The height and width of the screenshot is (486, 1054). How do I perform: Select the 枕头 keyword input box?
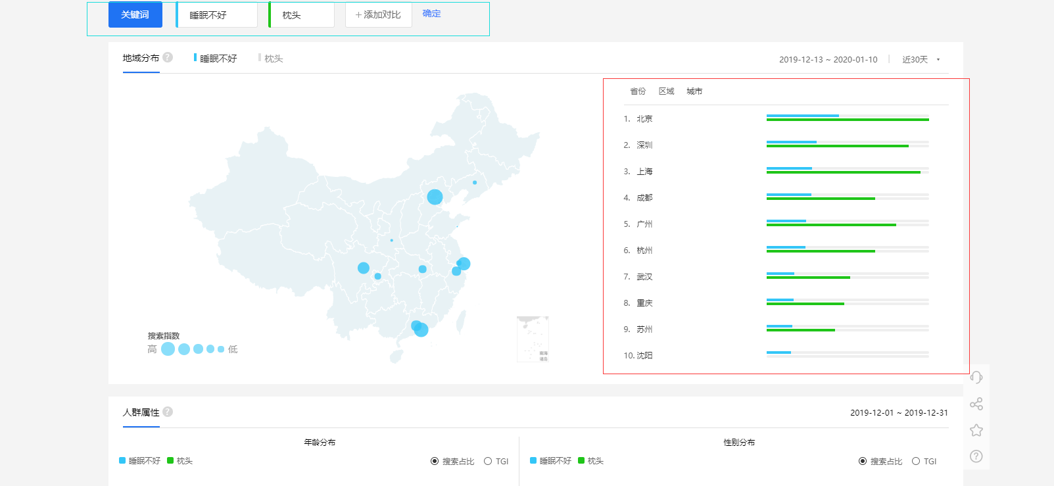tap(302, 14)
